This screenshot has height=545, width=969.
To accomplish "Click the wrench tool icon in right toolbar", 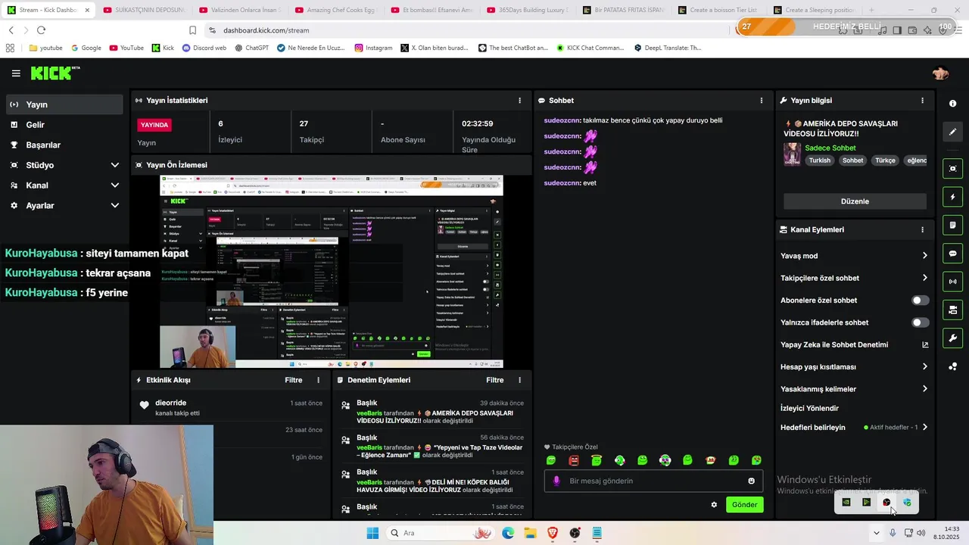I will [952, 338].
